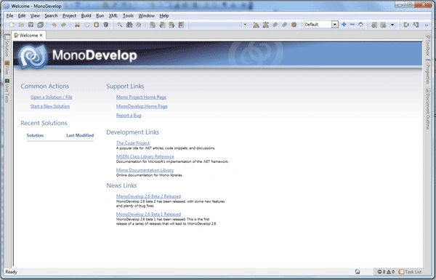Show the Toolbox side pad
Screen dimensions: 436x280
click(428, 44)
